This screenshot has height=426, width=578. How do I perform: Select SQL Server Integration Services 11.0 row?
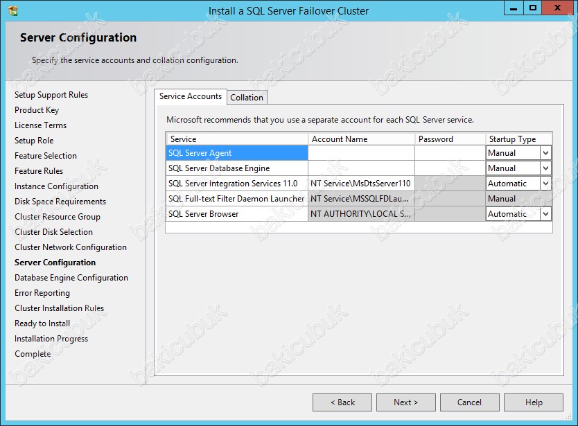click(x=237, y=184)
